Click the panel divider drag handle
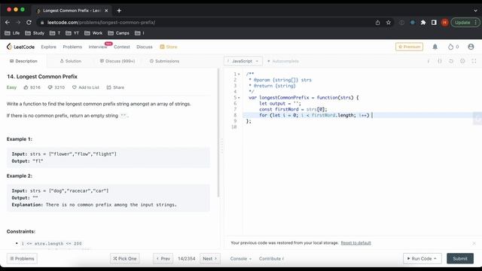 pos(222,145)
